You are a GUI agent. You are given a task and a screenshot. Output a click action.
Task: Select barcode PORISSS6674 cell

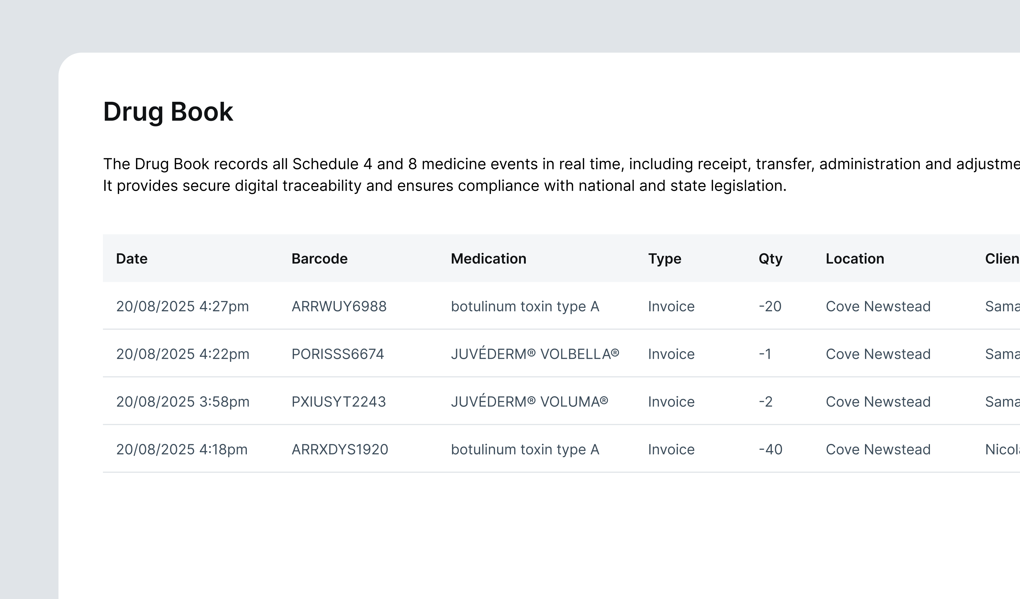pos(337,354)
